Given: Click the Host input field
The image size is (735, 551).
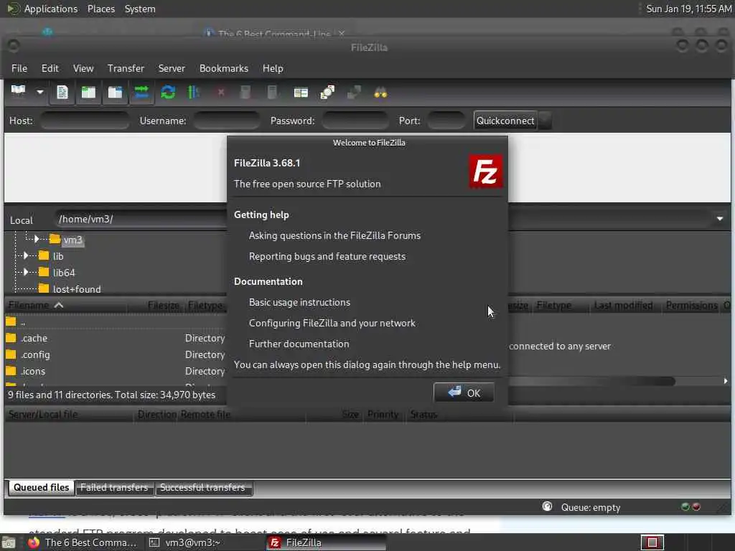Looking at the screenshot, I should coord(85,121).
